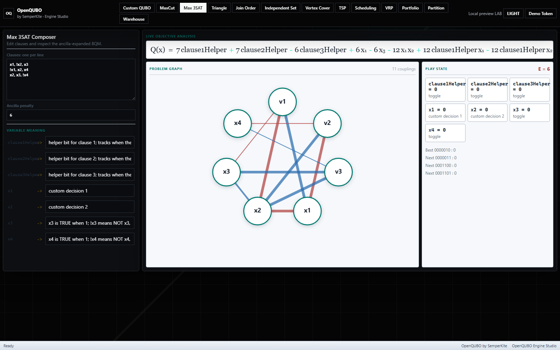
Task: Click graph node x3
Action: [x=226, y=172]
